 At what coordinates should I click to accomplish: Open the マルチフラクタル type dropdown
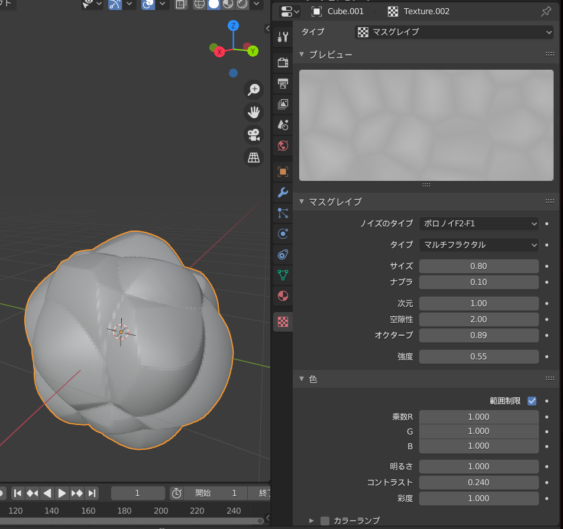(x=478, y=245)
